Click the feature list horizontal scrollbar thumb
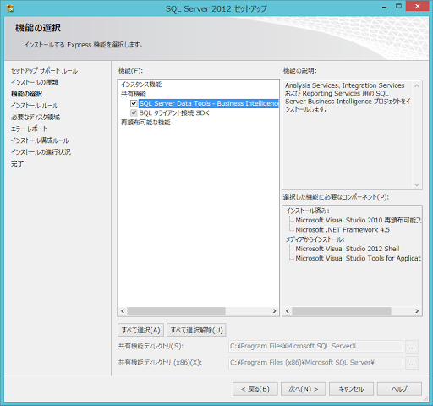The image size is (433, 406). pyautogui.click(x=176, y=311)
